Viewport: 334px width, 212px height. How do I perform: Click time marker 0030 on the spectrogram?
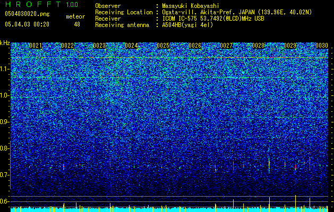tap(322, 46)
